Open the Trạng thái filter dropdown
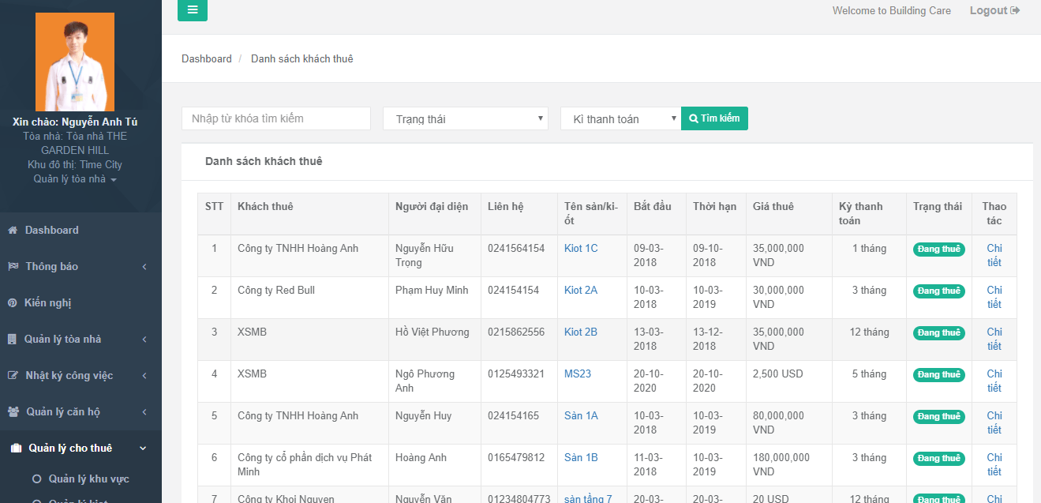The width and height of the screenshot is (1041, 503). pos(466,118)
